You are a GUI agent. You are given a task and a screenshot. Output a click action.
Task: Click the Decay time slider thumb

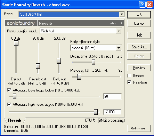click(94, 62)
